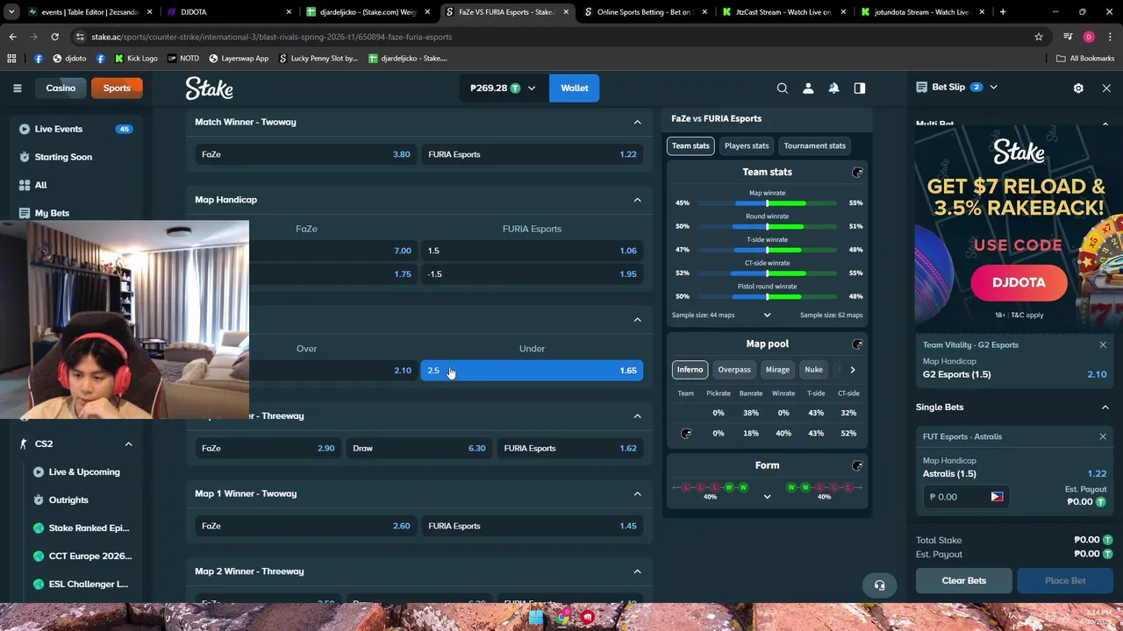Click the Form FURIA logo icon
This screenshot has height=631, width=1123.
857,465
